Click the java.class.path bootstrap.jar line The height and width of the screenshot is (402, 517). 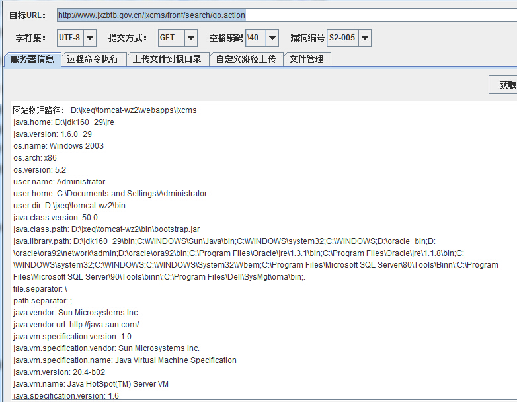106,229
